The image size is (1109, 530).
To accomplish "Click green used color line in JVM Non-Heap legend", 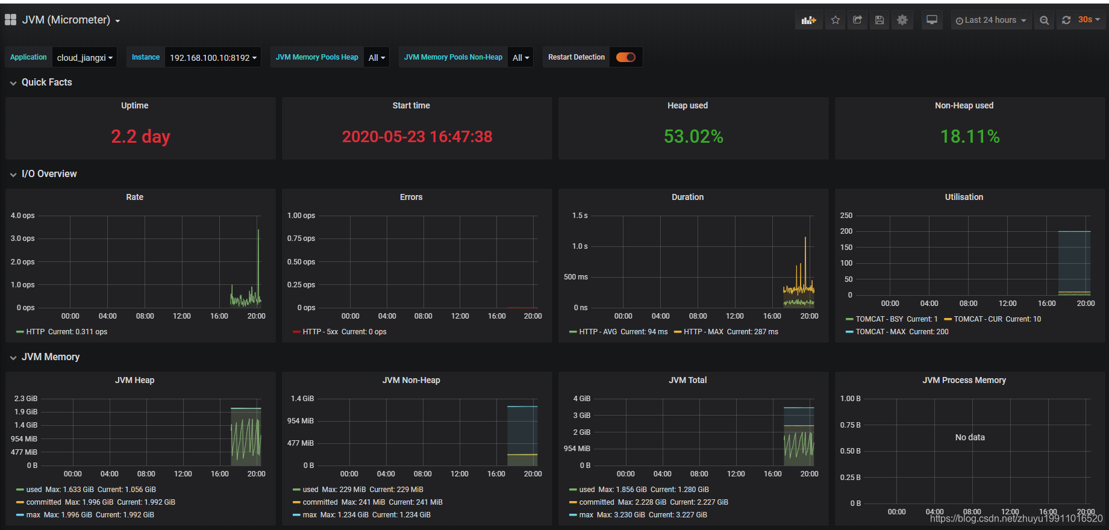I will (x=296, y=490).
